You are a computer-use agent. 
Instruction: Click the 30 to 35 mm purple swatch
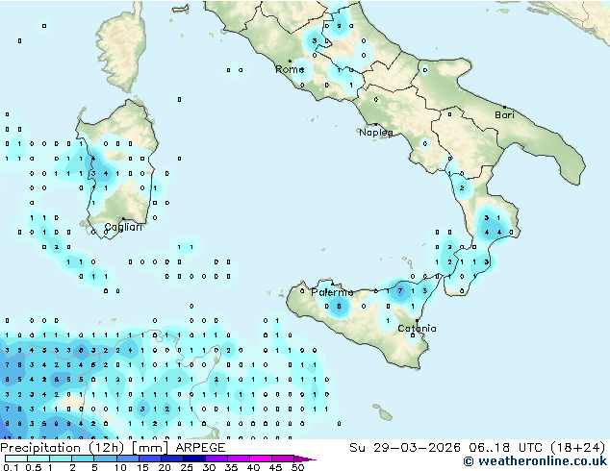216,459
